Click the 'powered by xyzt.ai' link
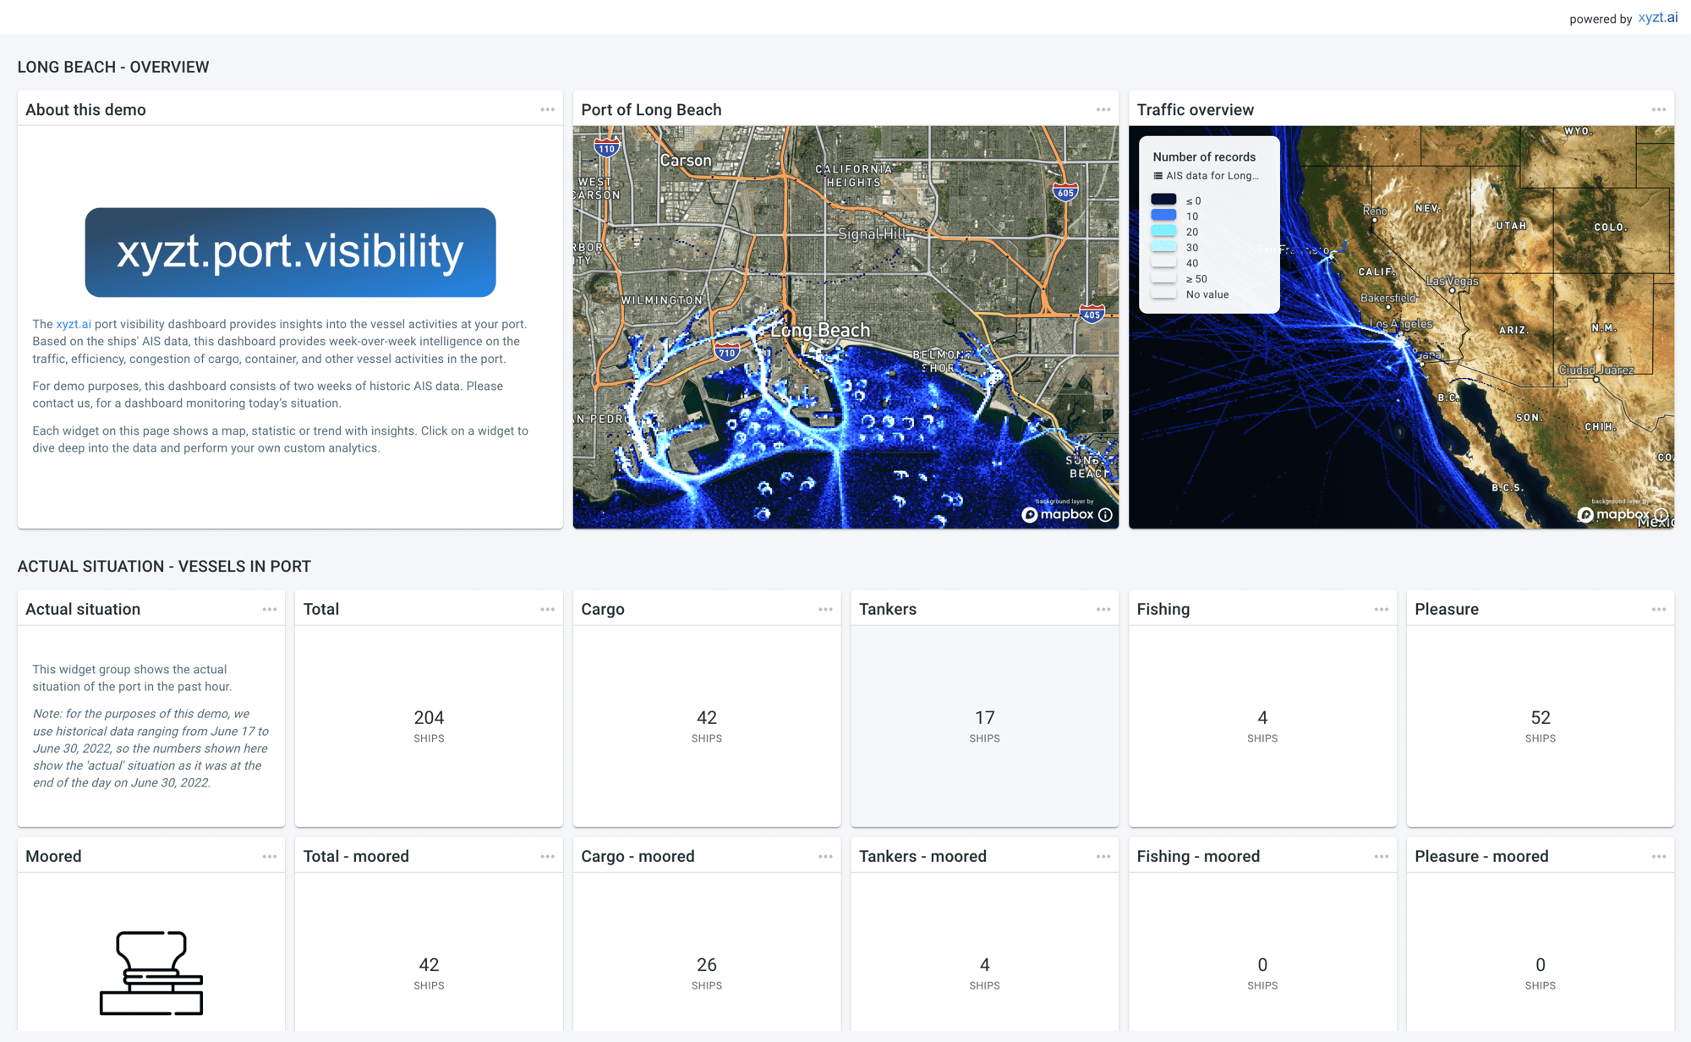 pos(1659,16)
